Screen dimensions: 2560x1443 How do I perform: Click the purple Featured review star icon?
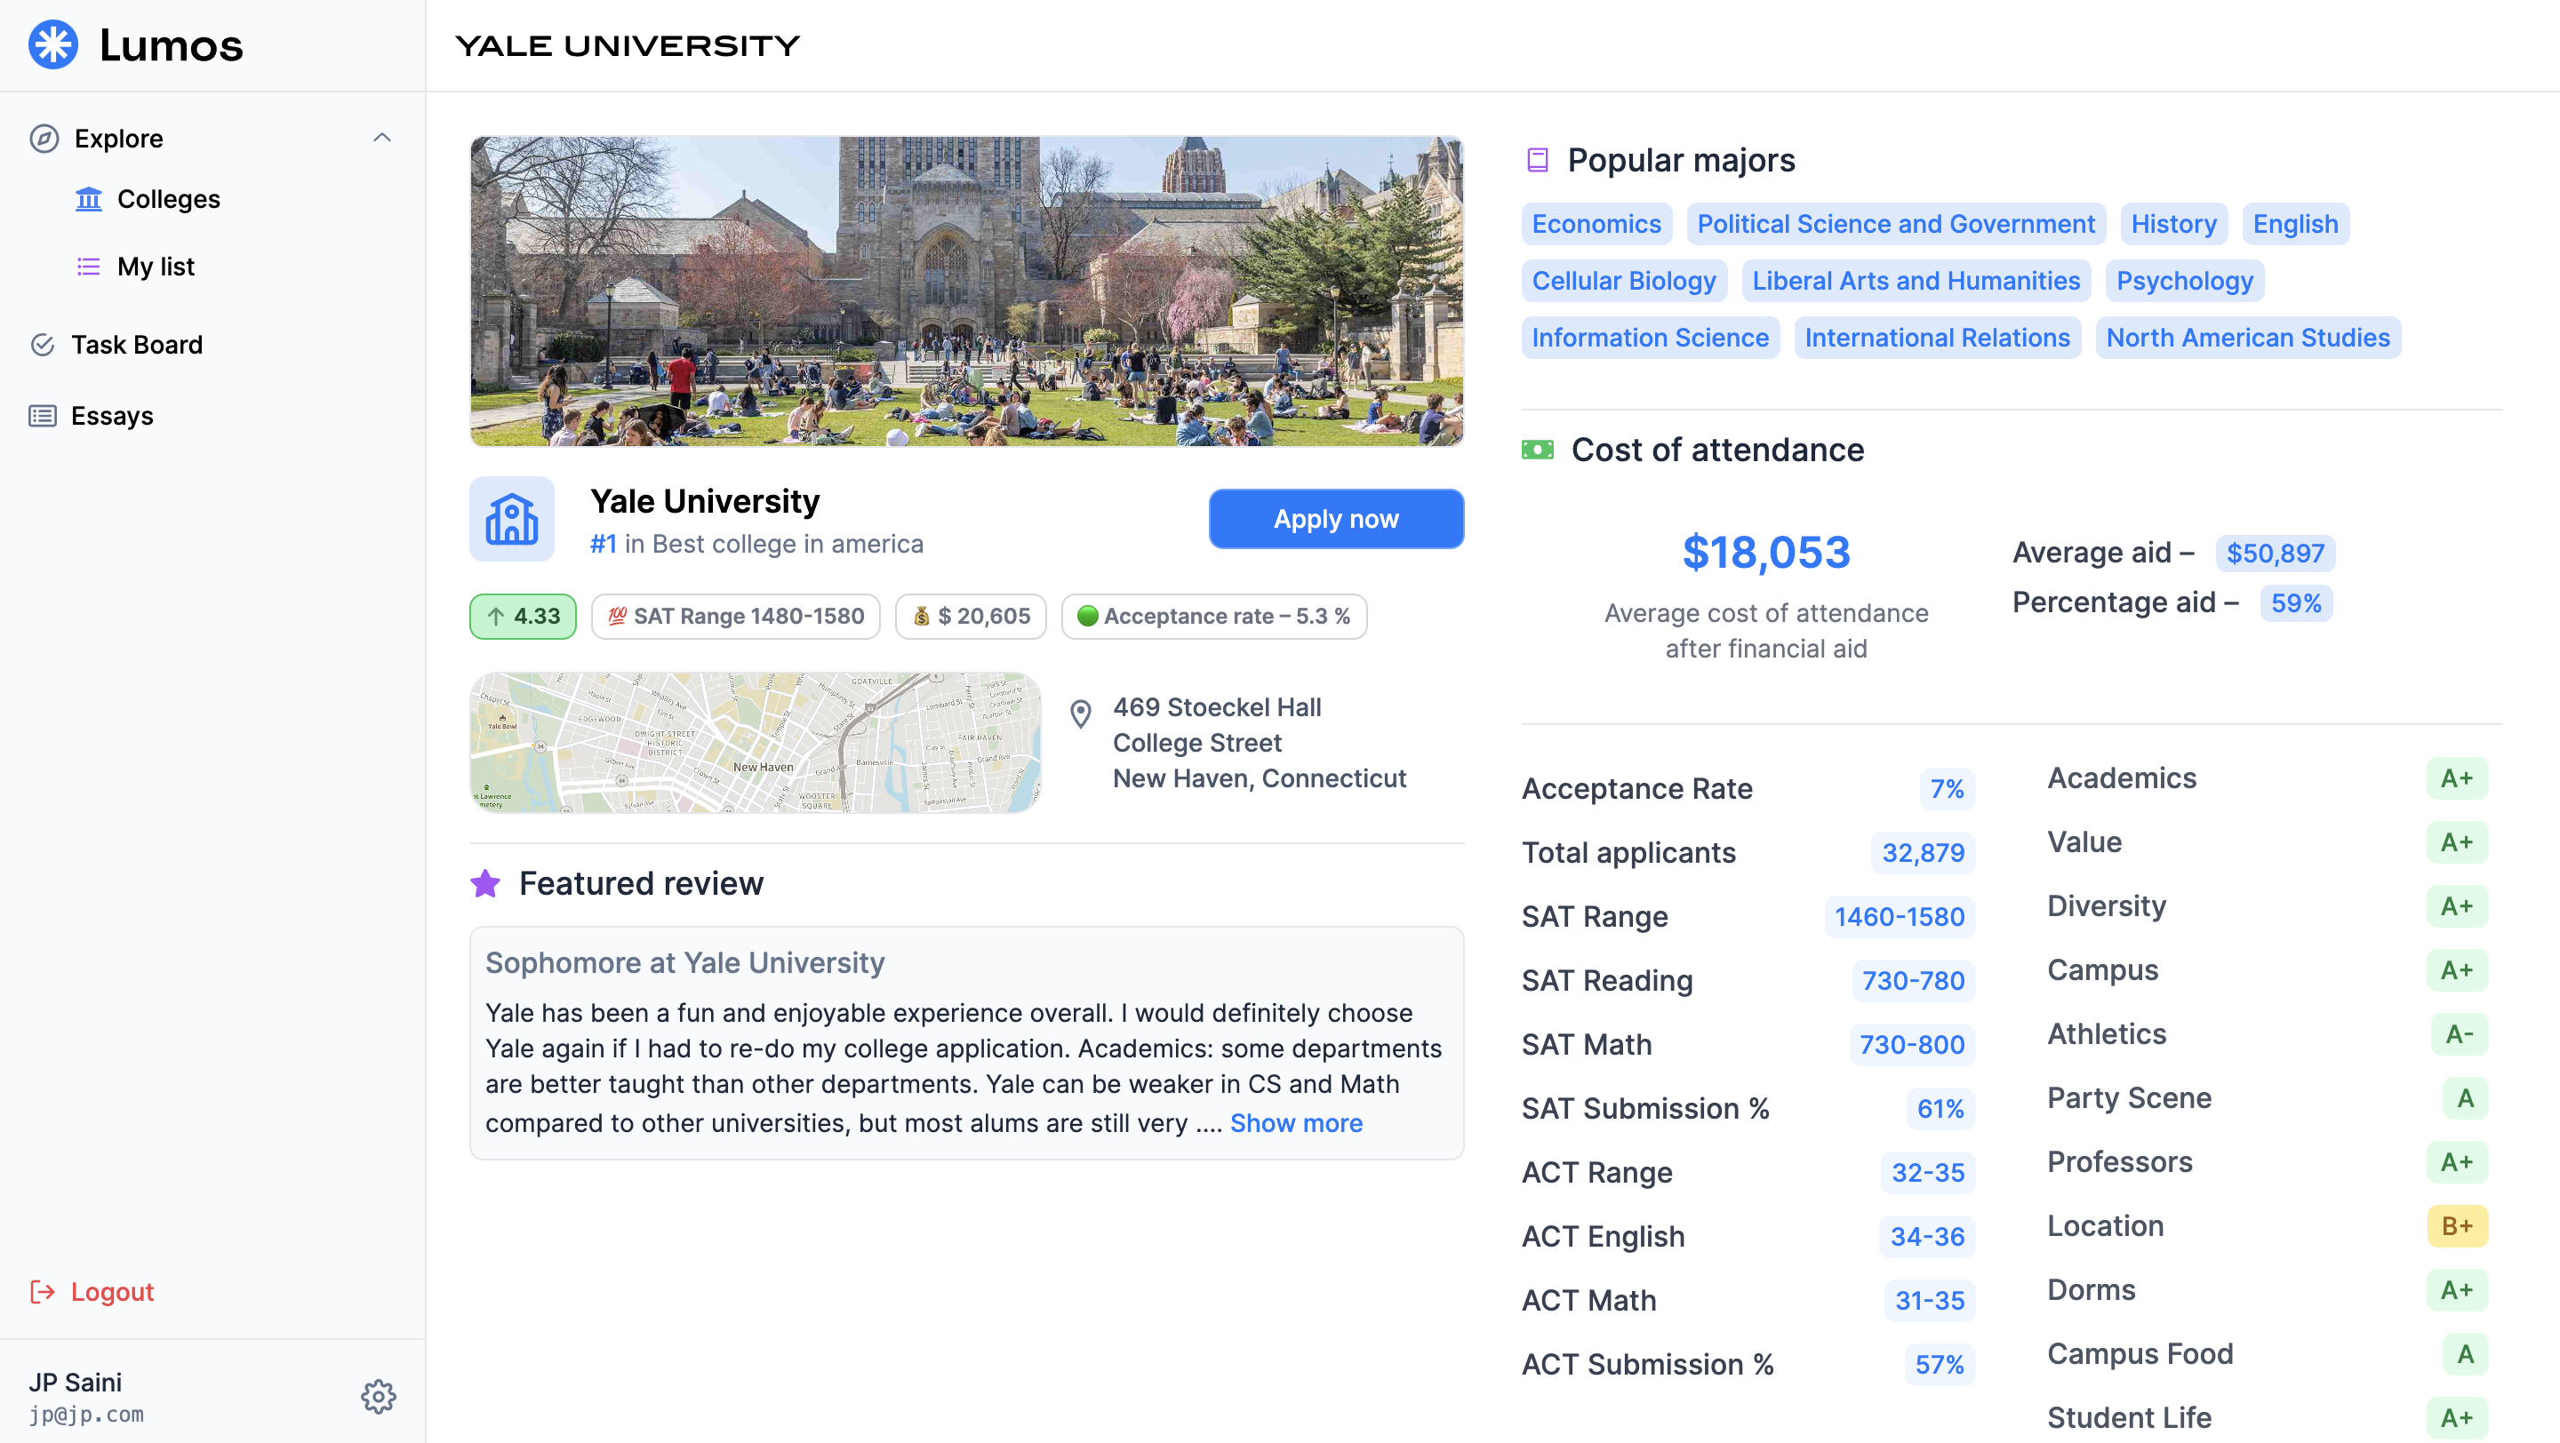point(485,883)
